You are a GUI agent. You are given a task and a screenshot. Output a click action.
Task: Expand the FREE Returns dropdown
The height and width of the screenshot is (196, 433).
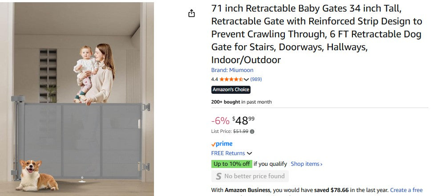(249, 153)
